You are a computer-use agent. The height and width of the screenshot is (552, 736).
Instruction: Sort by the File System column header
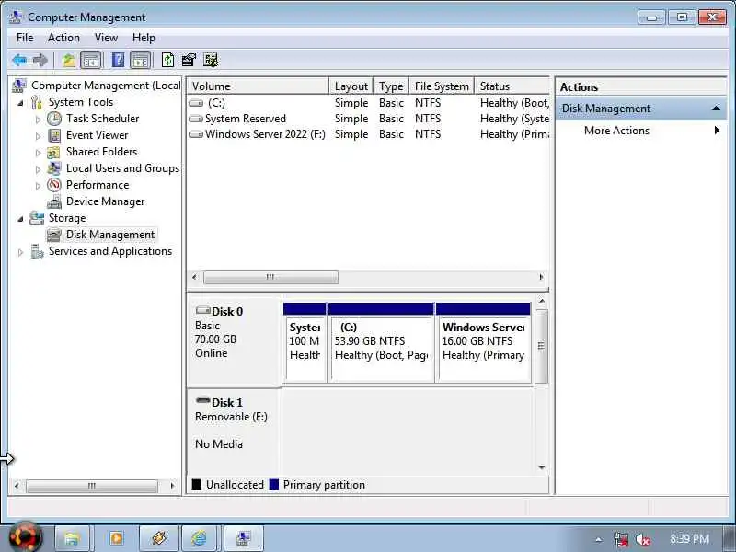[x=442, y=86]
